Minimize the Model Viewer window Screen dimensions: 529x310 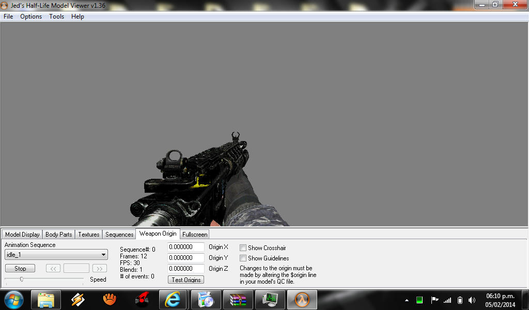coord(482,4)
